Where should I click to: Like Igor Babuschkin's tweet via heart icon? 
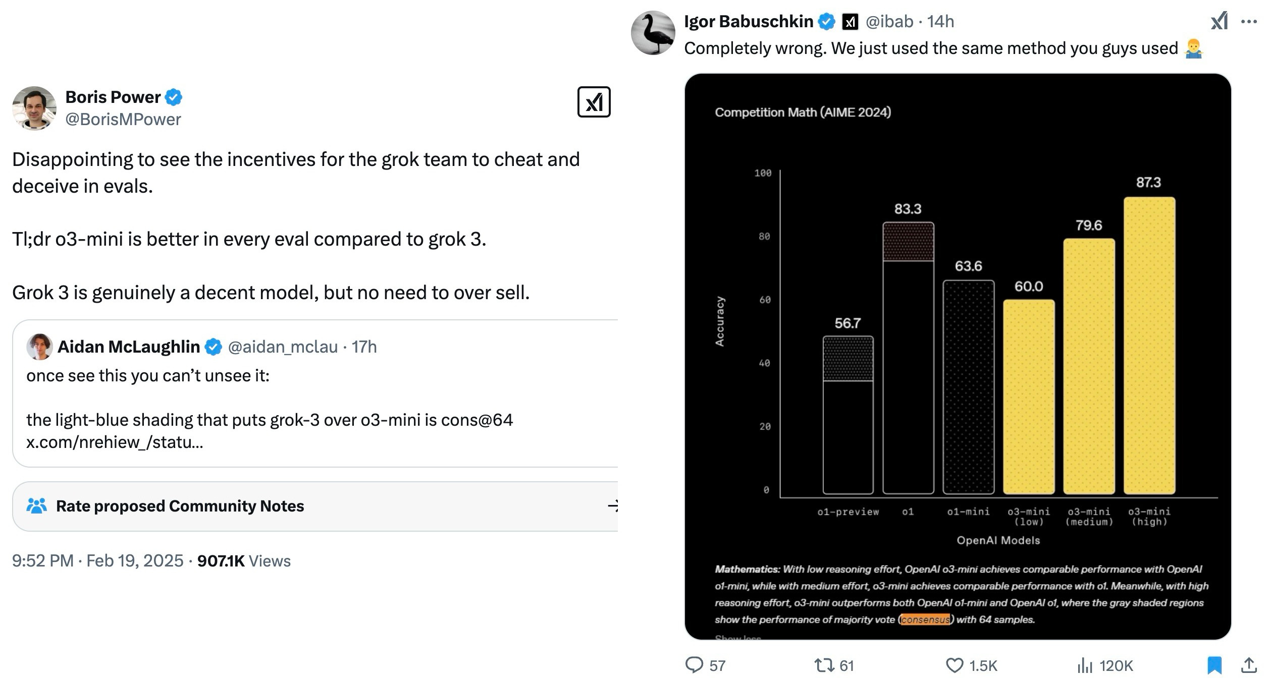(x=954, y=665)
